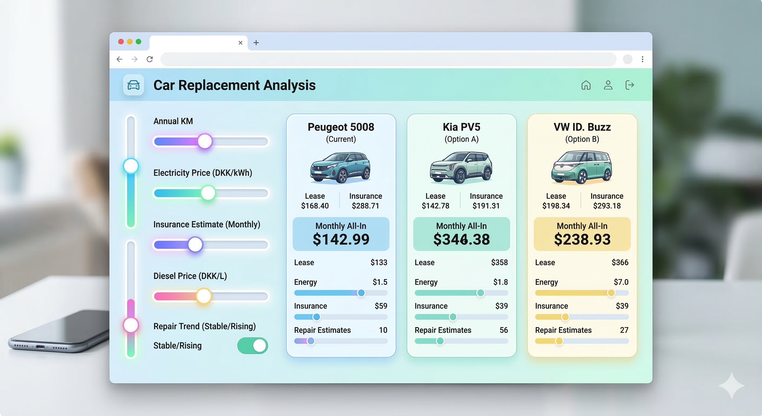Click the logout icon in the header
This screenshot has height=416, width=762.
pos(630,85)
